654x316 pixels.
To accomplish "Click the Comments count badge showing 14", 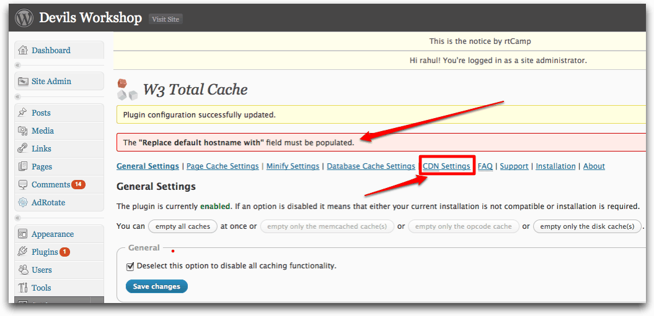I will 78,184.
